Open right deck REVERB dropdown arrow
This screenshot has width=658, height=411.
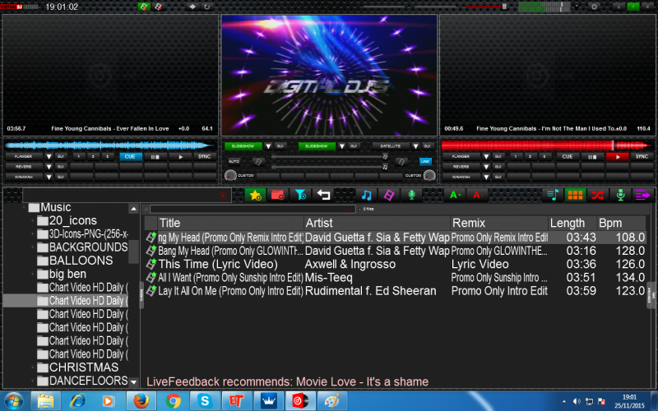pyautogui.click(x=486, y=167)
